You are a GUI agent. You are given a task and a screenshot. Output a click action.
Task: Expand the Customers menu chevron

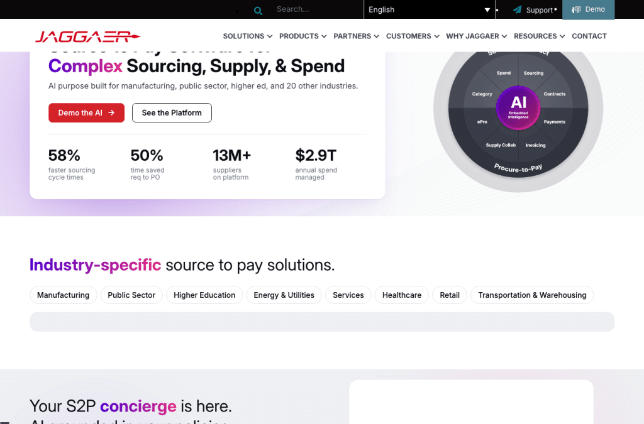pyautogui.click(x=436, y=36)
